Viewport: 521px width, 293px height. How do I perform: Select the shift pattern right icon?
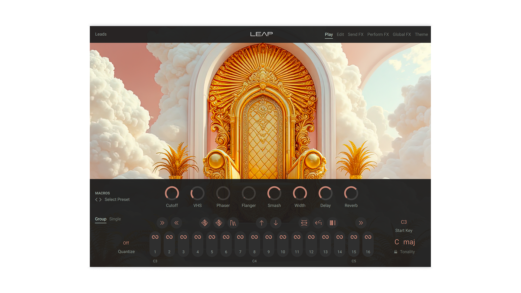[x=162, y=223]
